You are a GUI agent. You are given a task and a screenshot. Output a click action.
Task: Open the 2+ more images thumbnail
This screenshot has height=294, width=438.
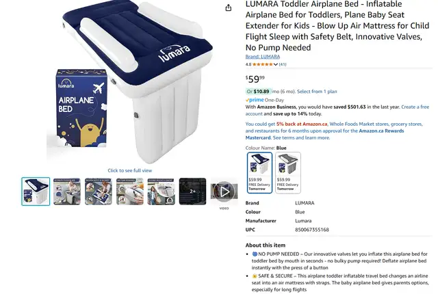coord(193,191)
